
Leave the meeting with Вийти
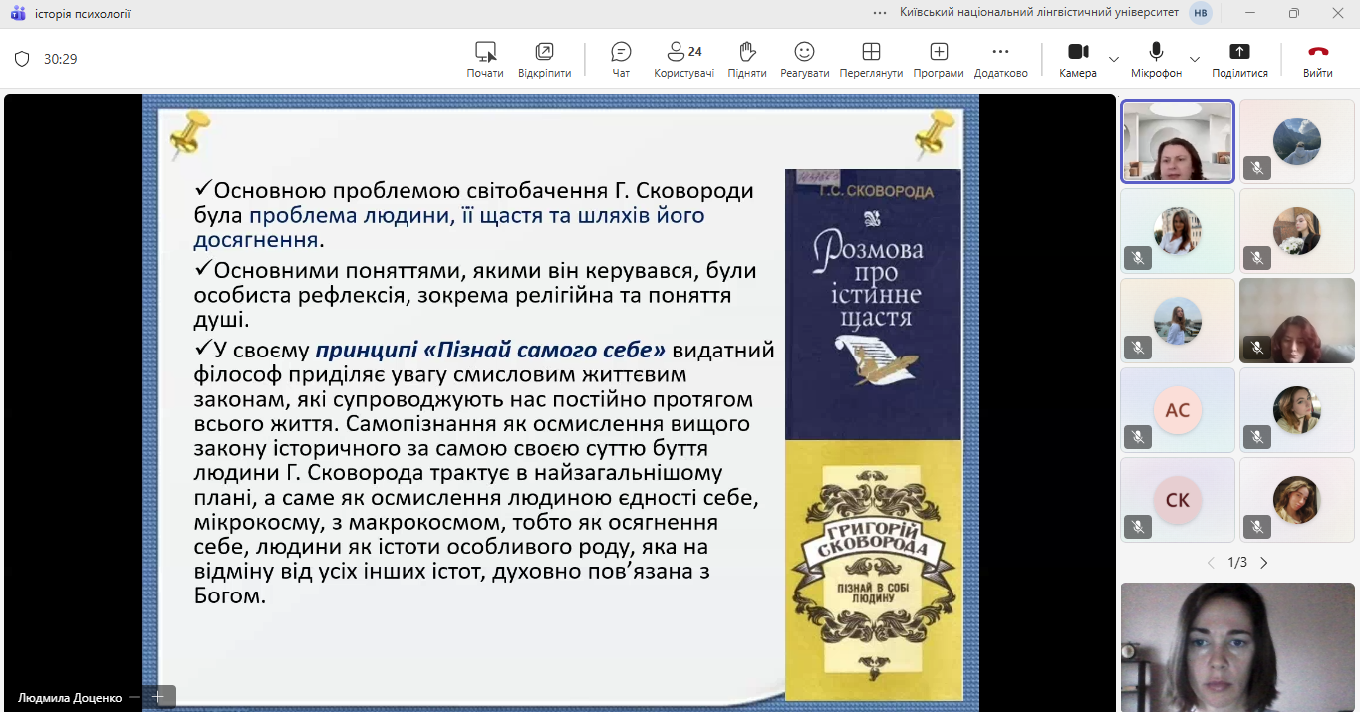(1318, 59)
